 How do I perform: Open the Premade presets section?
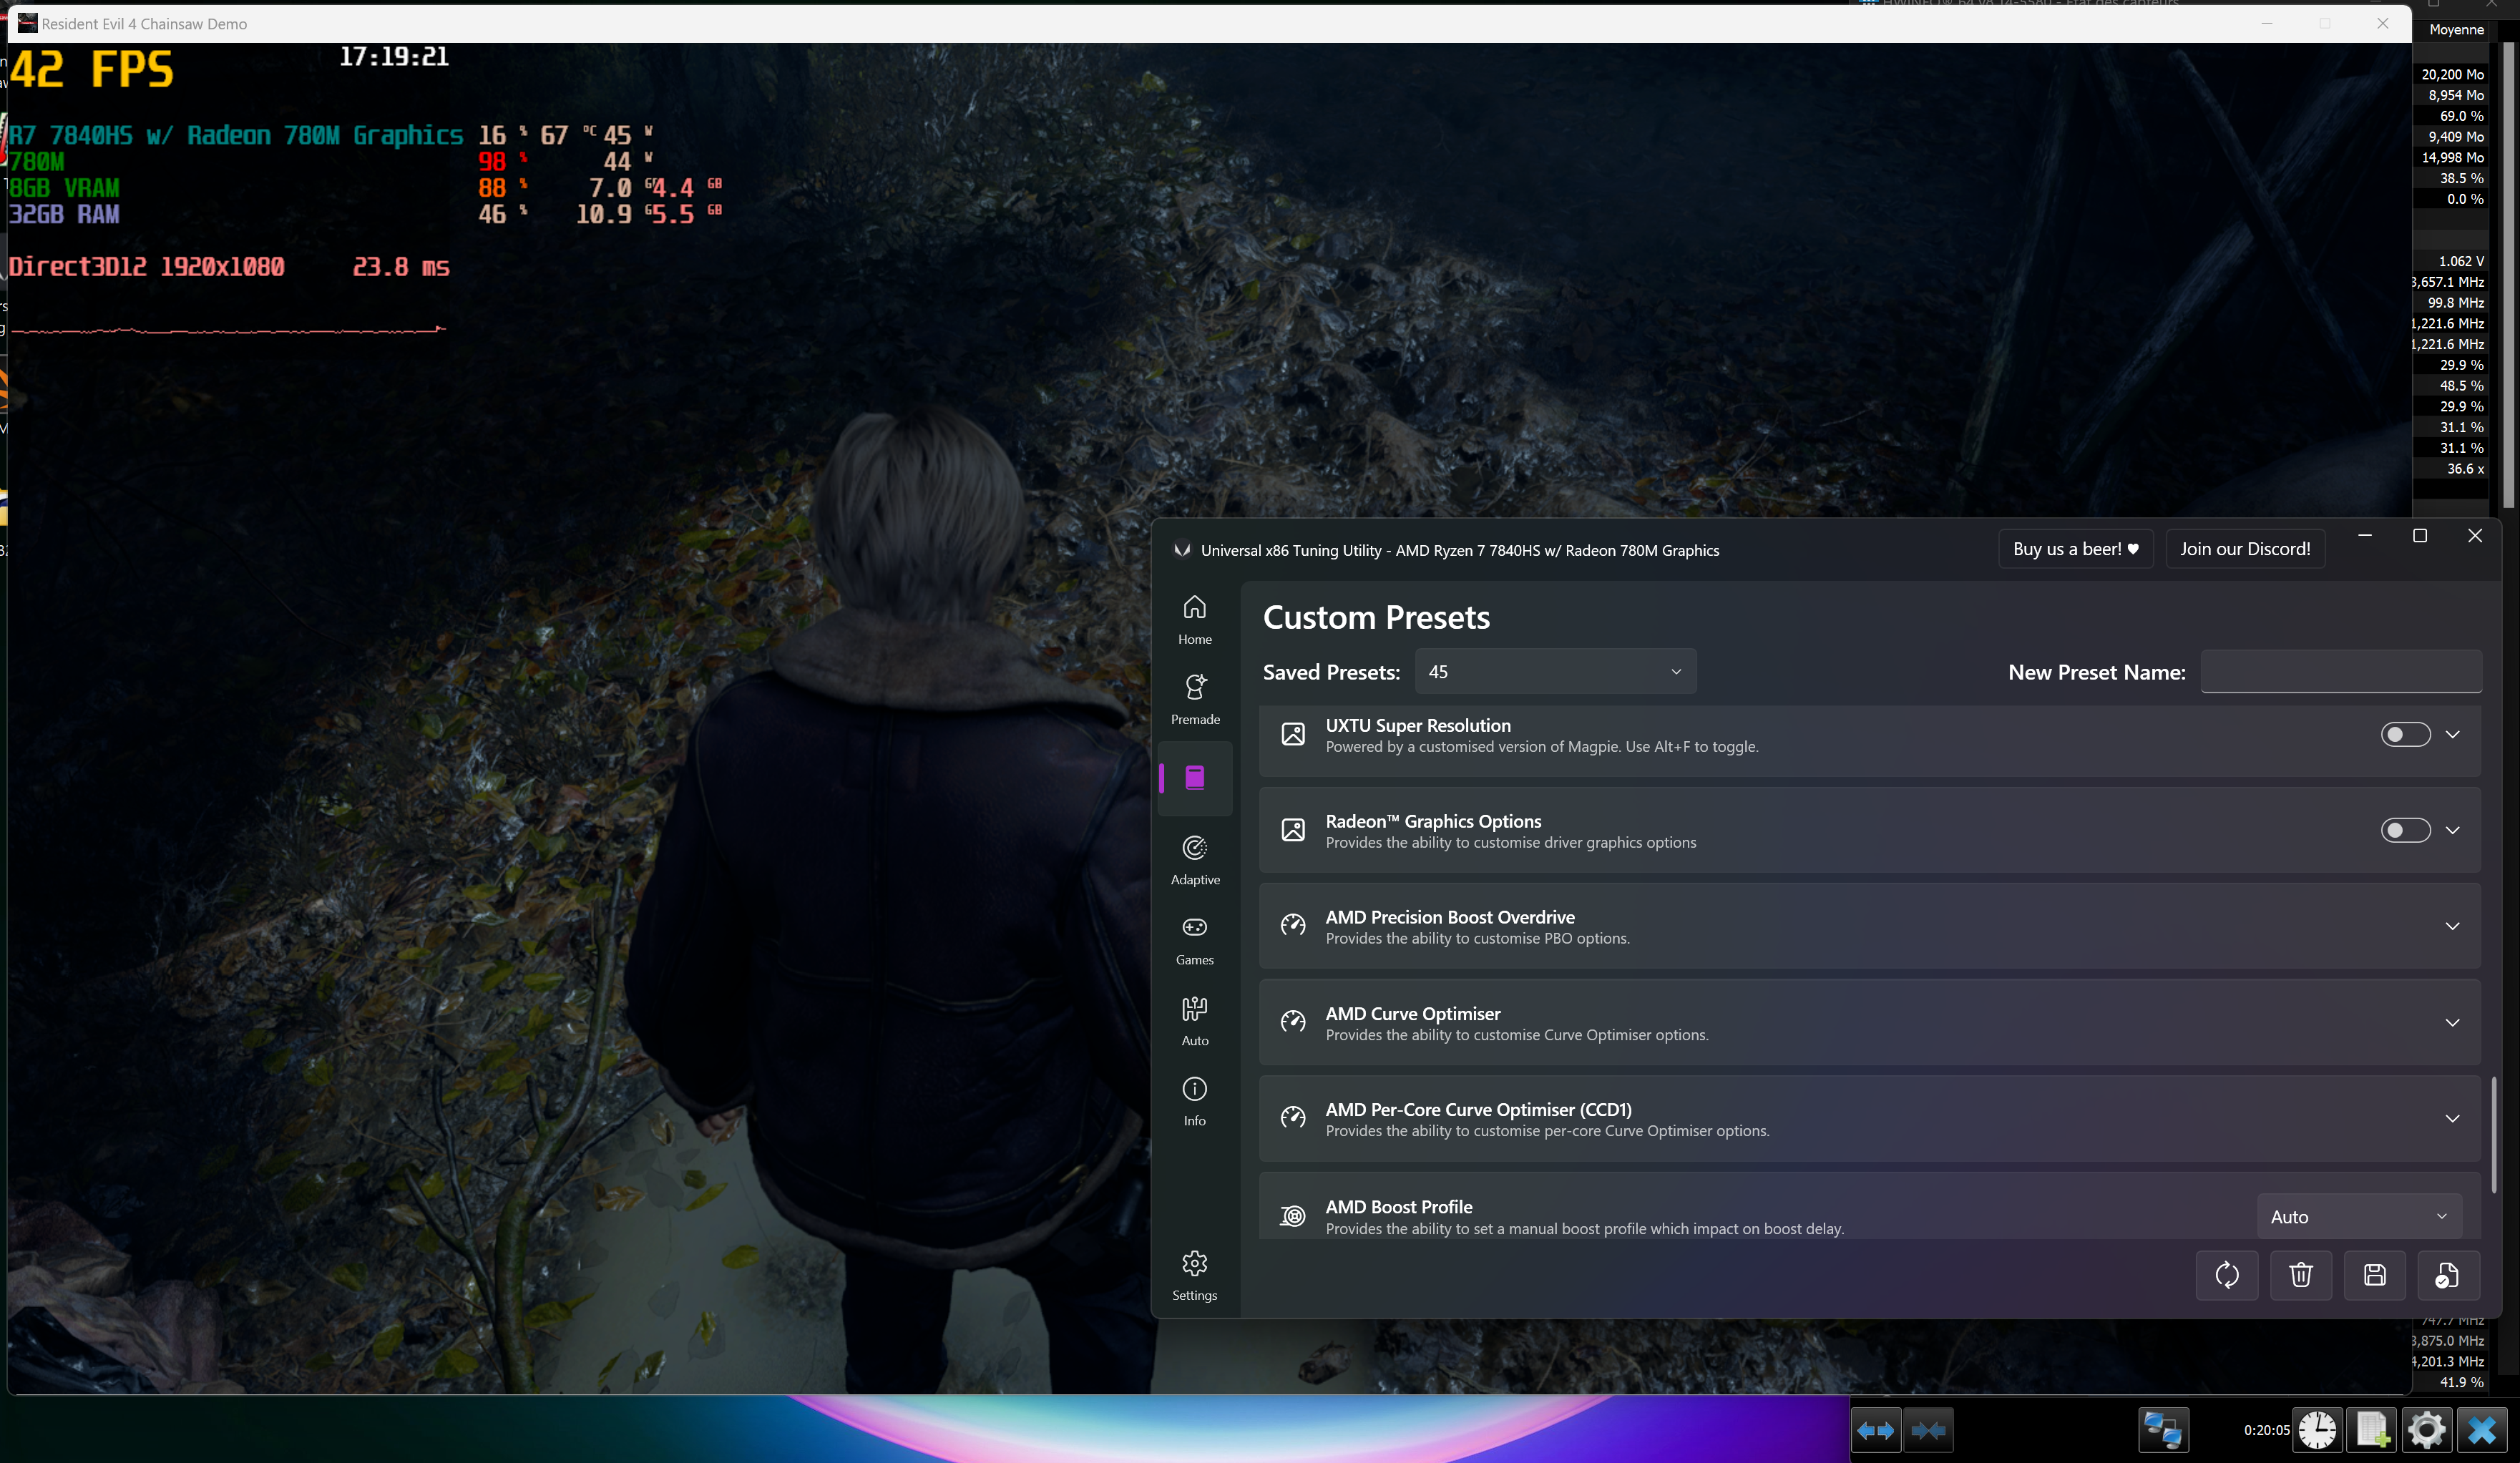point(1194,699)
